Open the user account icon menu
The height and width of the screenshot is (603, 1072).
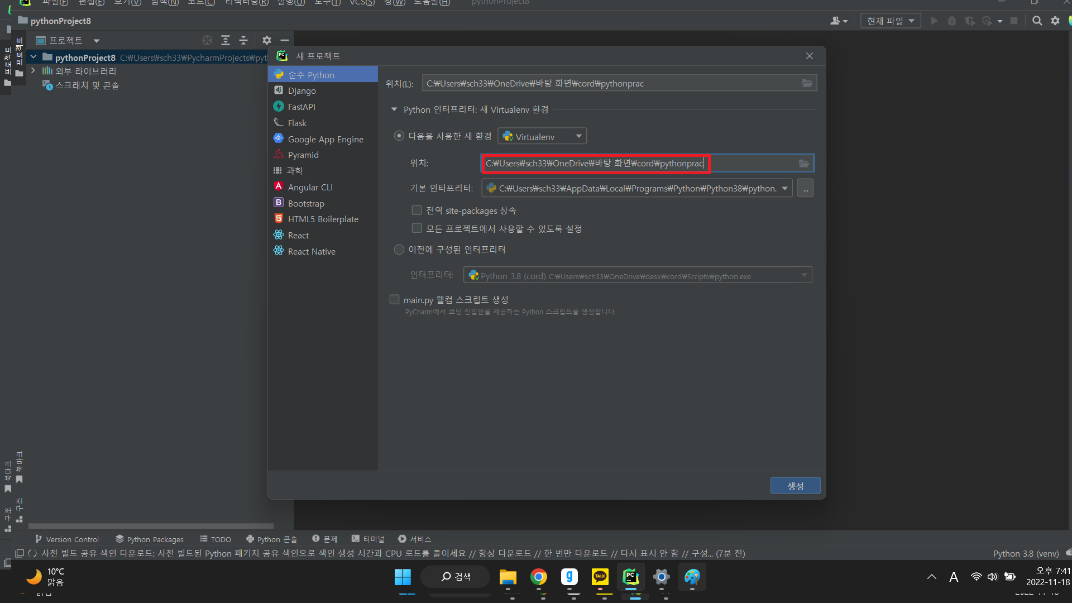pyautogui.click(x=839, y=21)
